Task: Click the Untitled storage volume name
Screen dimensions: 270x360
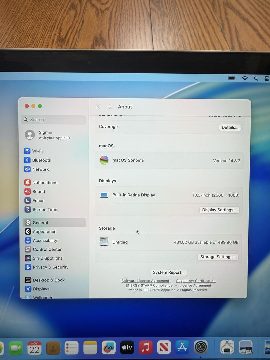Action: point(120,242)
